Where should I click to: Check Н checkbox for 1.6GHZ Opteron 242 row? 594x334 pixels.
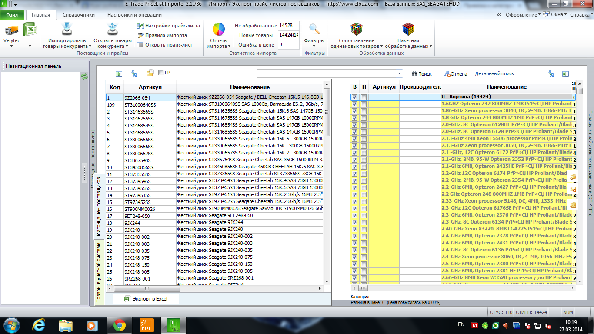(364, 104)
